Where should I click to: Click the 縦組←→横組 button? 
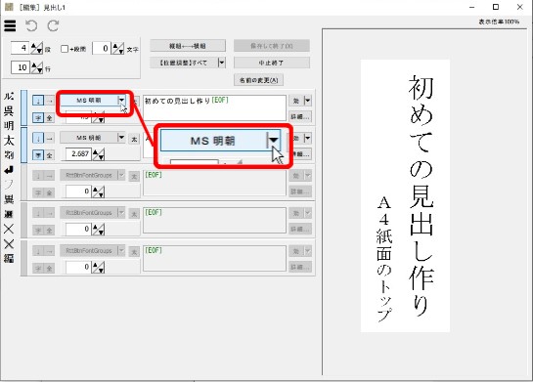tap(188, 46)
